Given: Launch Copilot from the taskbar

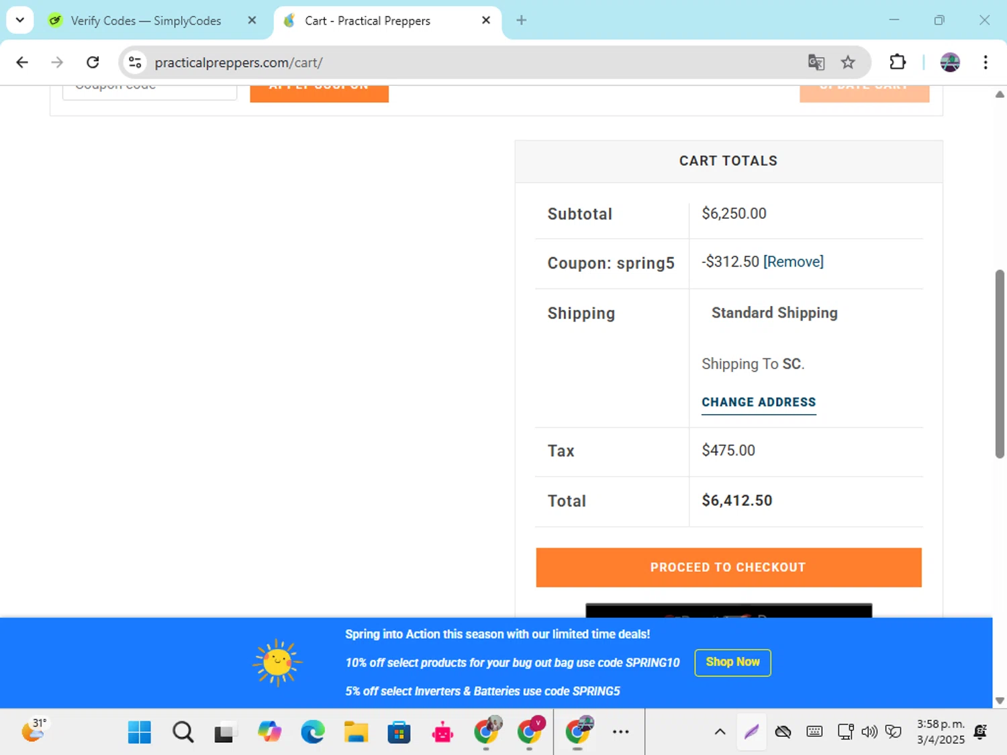Looking at the screenshot, I should coord(270,732).
